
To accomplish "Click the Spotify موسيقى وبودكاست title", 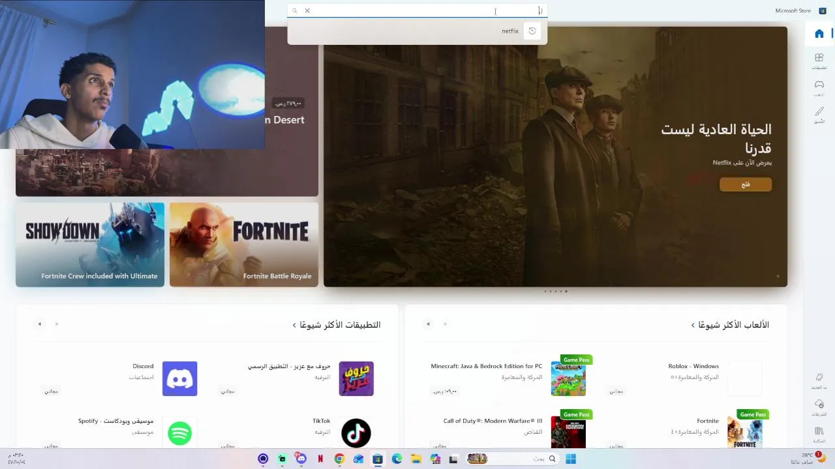I will 116,421.
